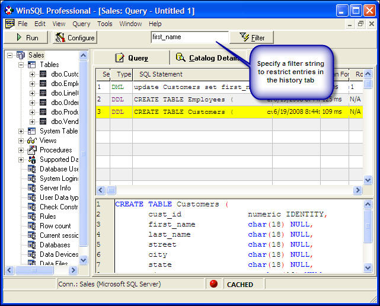The width and height of the screenshot is (380, 306).
Task: Click the dbo.Vend table grid icon
Action: (x=43, y=121)
